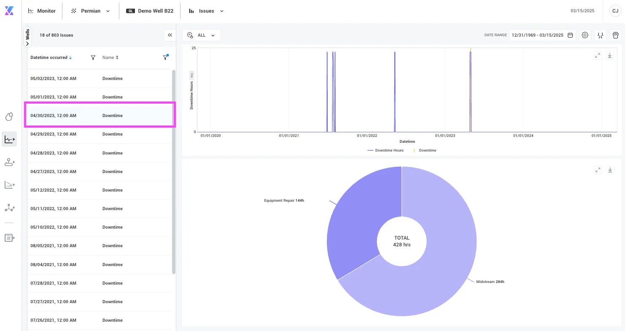This screenshot has width=625, height=331.
Task: Select the issue dated 04/29/2023
Action: pos(100,134)
